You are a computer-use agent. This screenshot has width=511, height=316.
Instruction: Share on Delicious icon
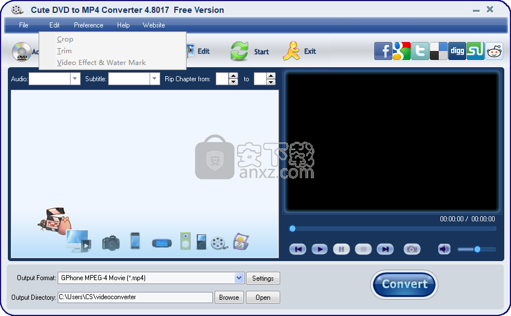click(438, 51)
